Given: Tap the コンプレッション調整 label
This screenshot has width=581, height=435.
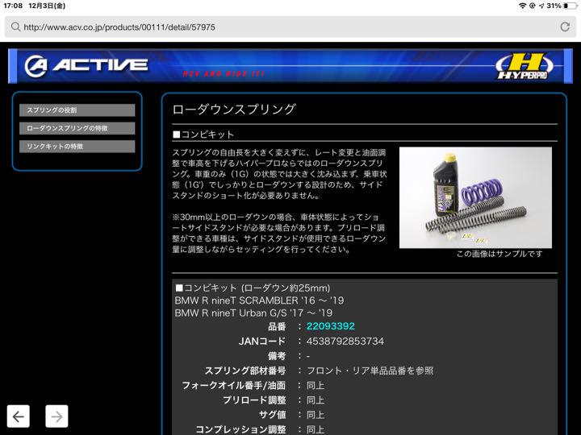Looking at the screenshot, I should [240, 429].
